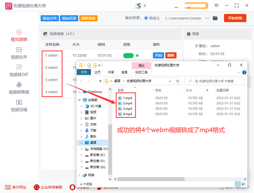The height and width of the screenshot is (193, 254).
Task: Click the 添加目录 add folder button
Action: click(x=69, y=18)
